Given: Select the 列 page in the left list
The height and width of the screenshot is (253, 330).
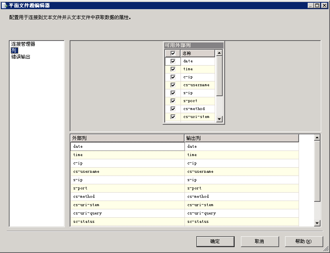Looking at the screenshot, I should click(x=14, y=50).
